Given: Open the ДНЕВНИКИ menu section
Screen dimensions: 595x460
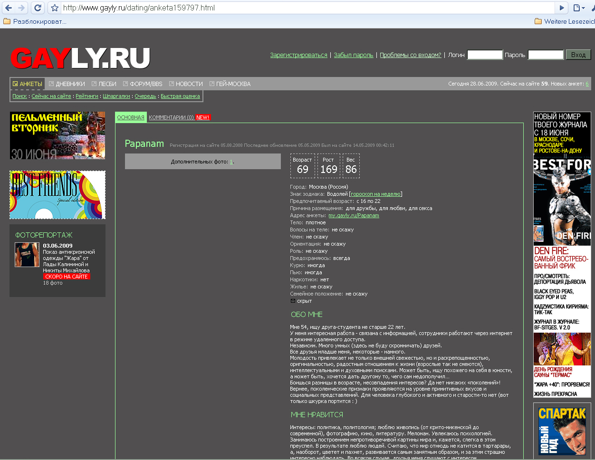Looking at the screenshot, I should 67,84.
